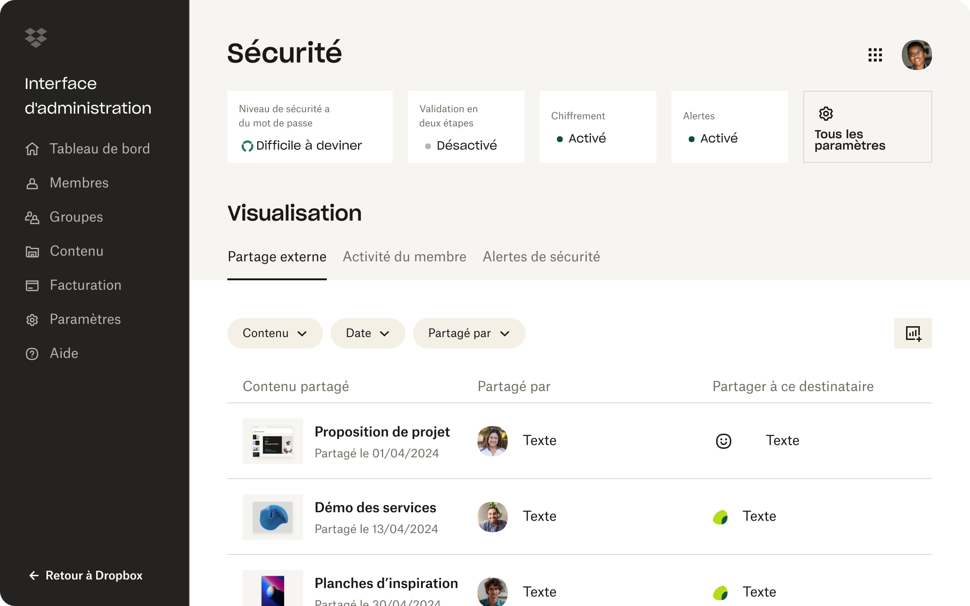
Task: Click the Paramètres gear icon in sidebar
Action: (x=32, y=320)
